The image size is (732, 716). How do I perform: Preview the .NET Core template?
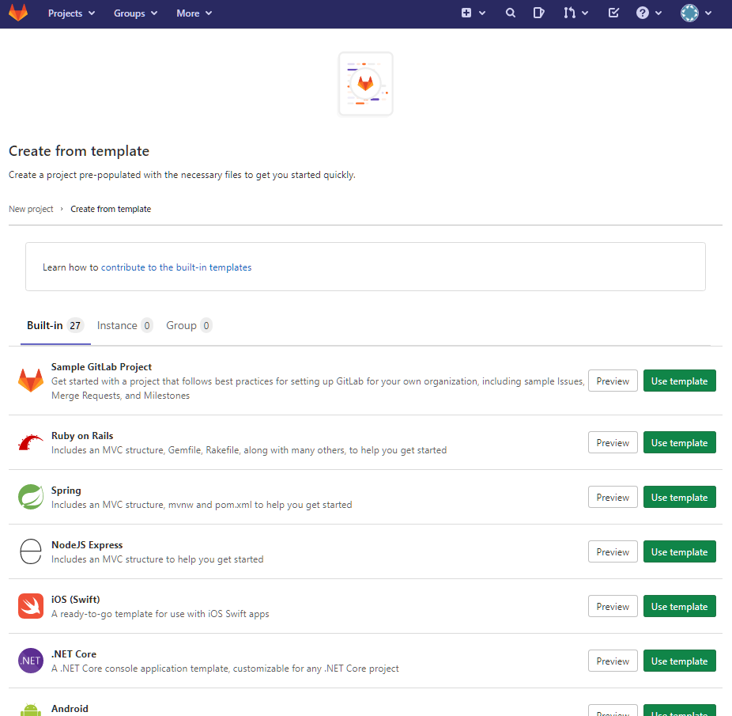tap(613, 661)
